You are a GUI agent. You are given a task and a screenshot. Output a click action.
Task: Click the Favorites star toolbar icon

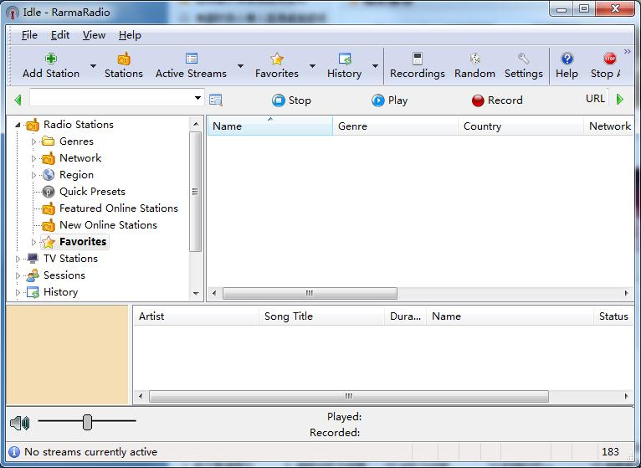(x=277, y=59)
